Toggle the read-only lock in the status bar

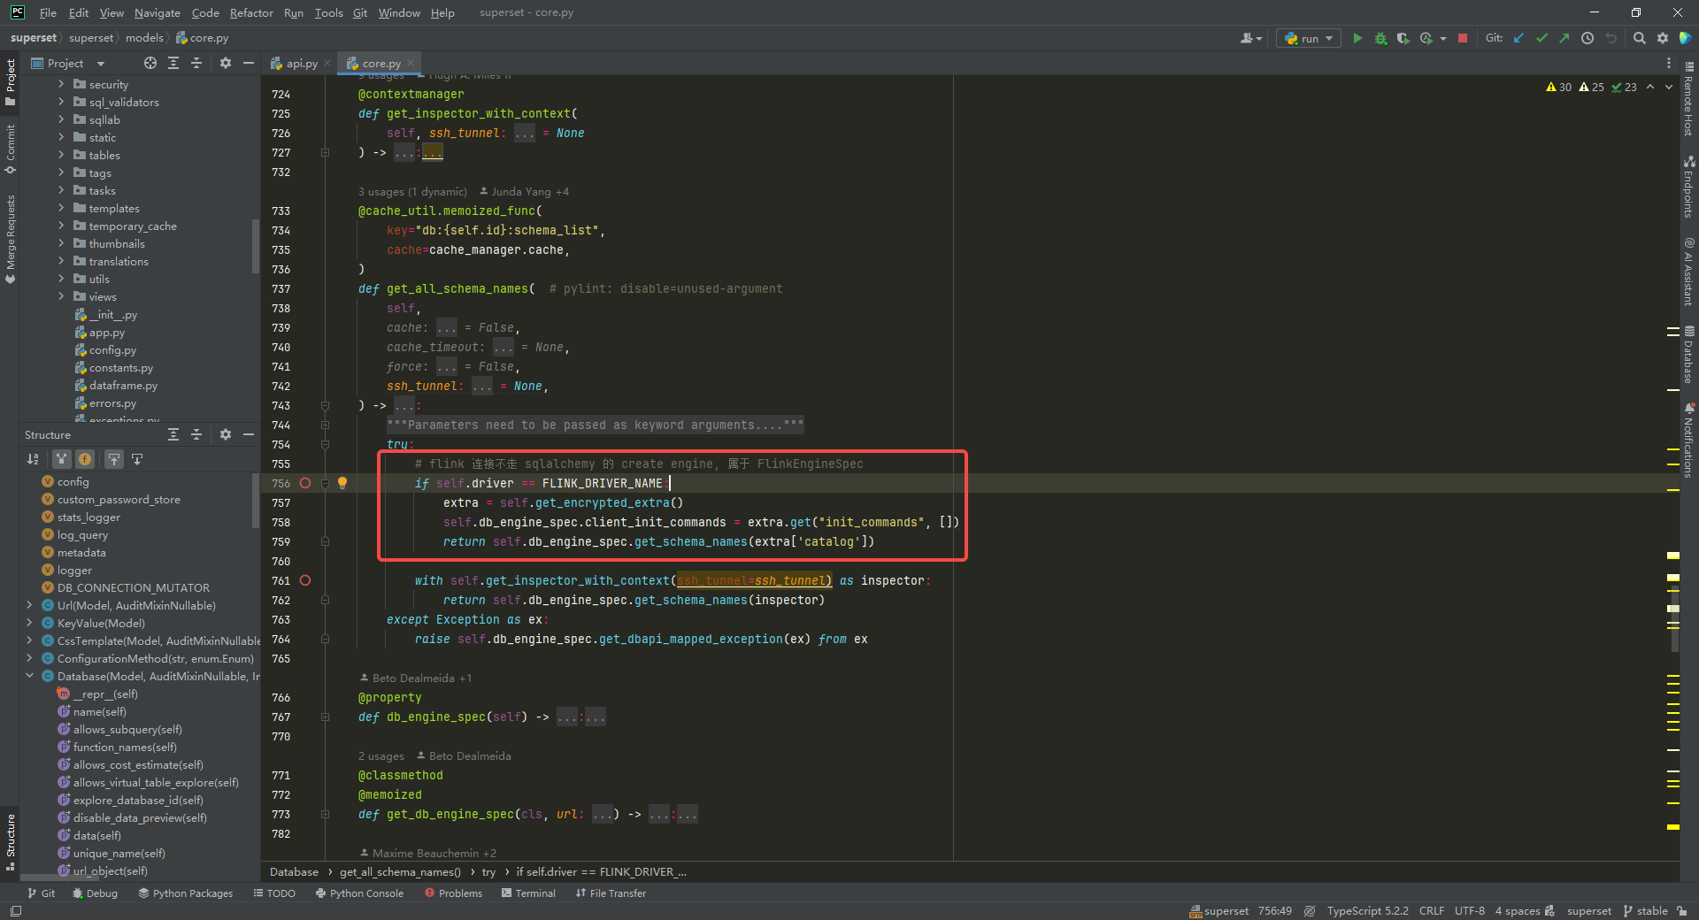(x=1682, y=910)
